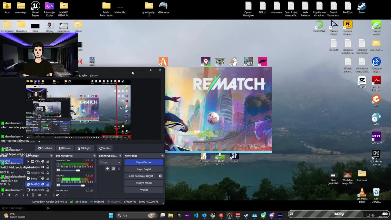Screen dimensions: 391x220
Task: Delete the selected source with trash icon
Action: click(x=33, y=195)
